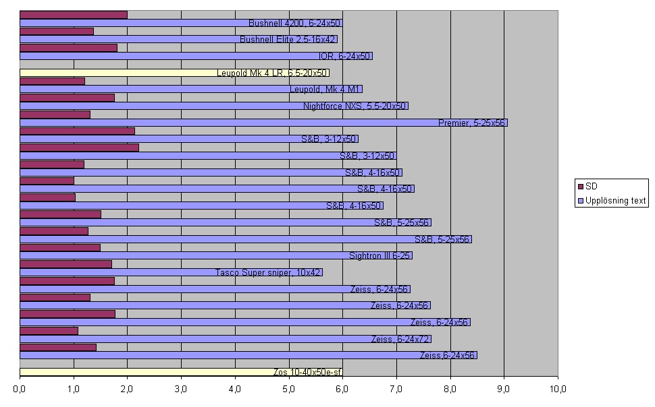Select the Zos 10-40x50e-sf data label
Viewport: 655px width, 407px height.
[307, 372]
